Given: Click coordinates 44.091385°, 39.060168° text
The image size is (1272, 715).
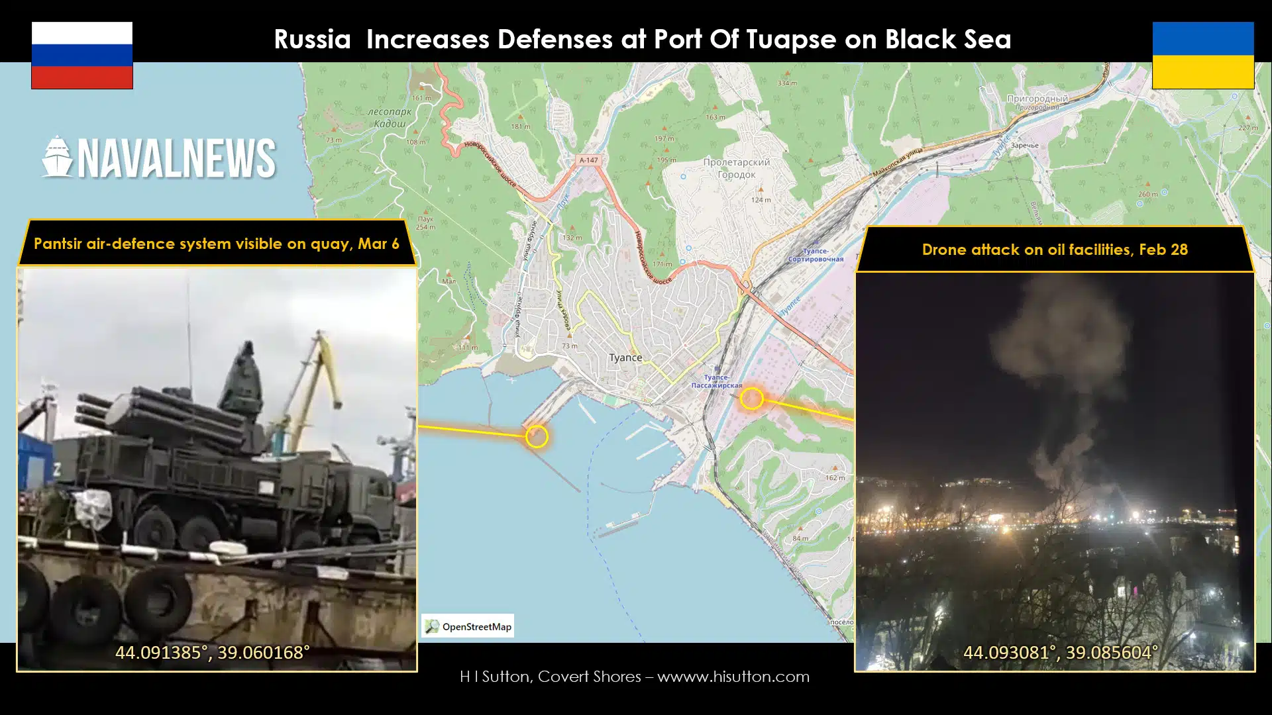Looking at the screenshot, I should tap(212, 653).
